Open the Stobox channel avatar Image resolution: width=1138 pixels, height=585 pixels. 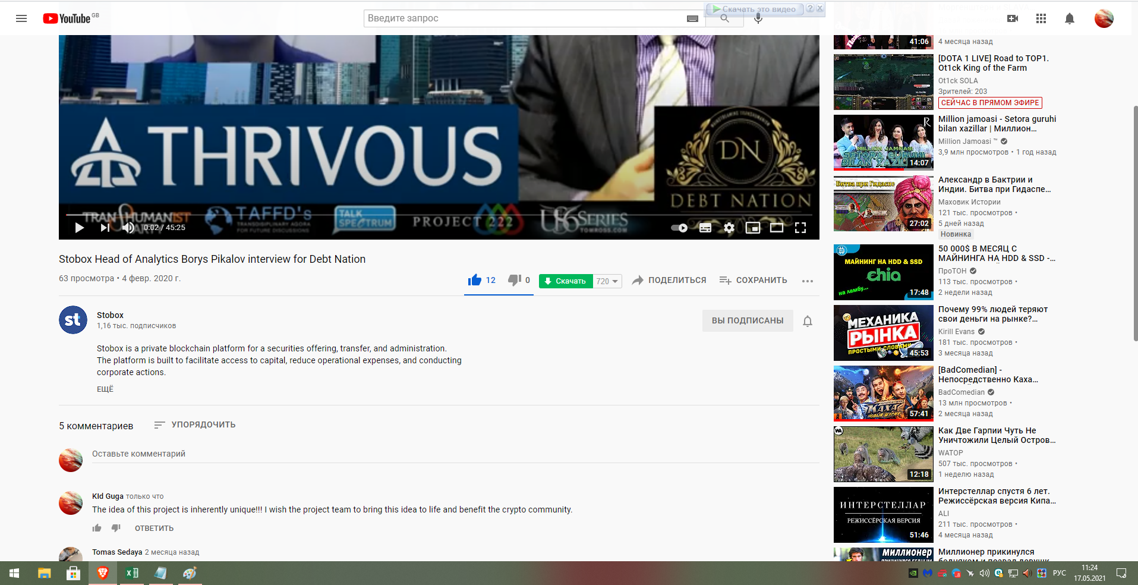[x=73, y=320]
